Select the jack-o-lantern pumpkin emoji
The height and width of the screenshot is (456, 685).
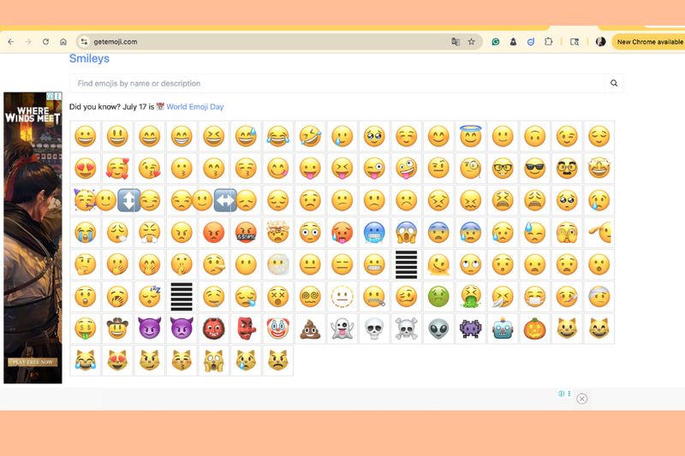[x=534, y=329]
